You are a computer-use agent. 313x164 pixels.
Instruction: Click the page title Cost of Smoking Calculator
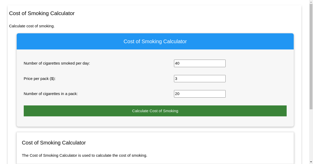[x=42, y=13]
